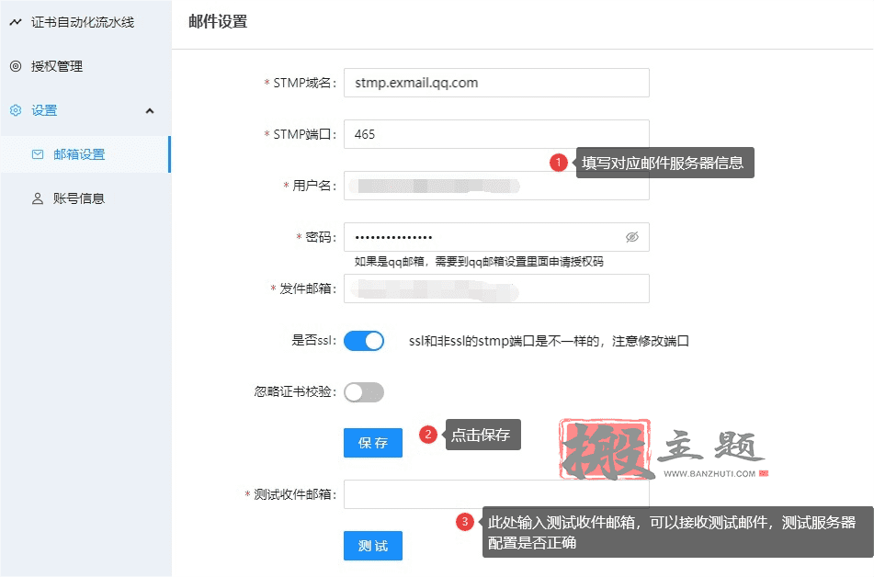Turn off the 是否ssl switch
Image resolution: width=874 pixels, height=577 pixels.
tap(363, 341)
